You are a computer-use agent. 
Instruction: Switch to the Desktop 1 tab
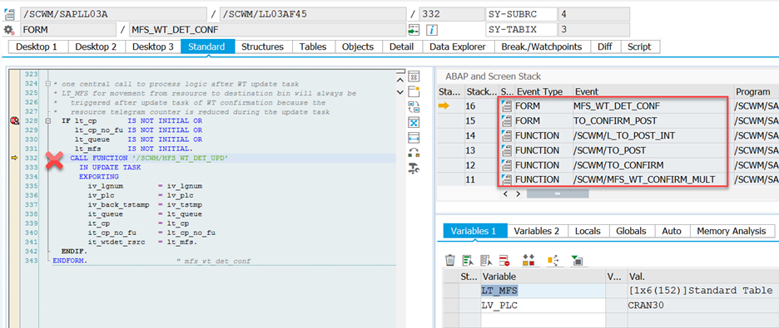click(37, 47)
